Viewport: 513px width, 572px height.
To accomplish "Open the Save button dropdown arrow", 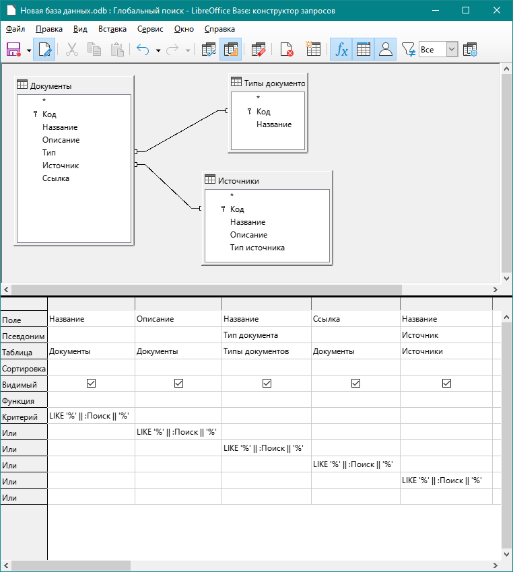I will (x=29, y=50).
